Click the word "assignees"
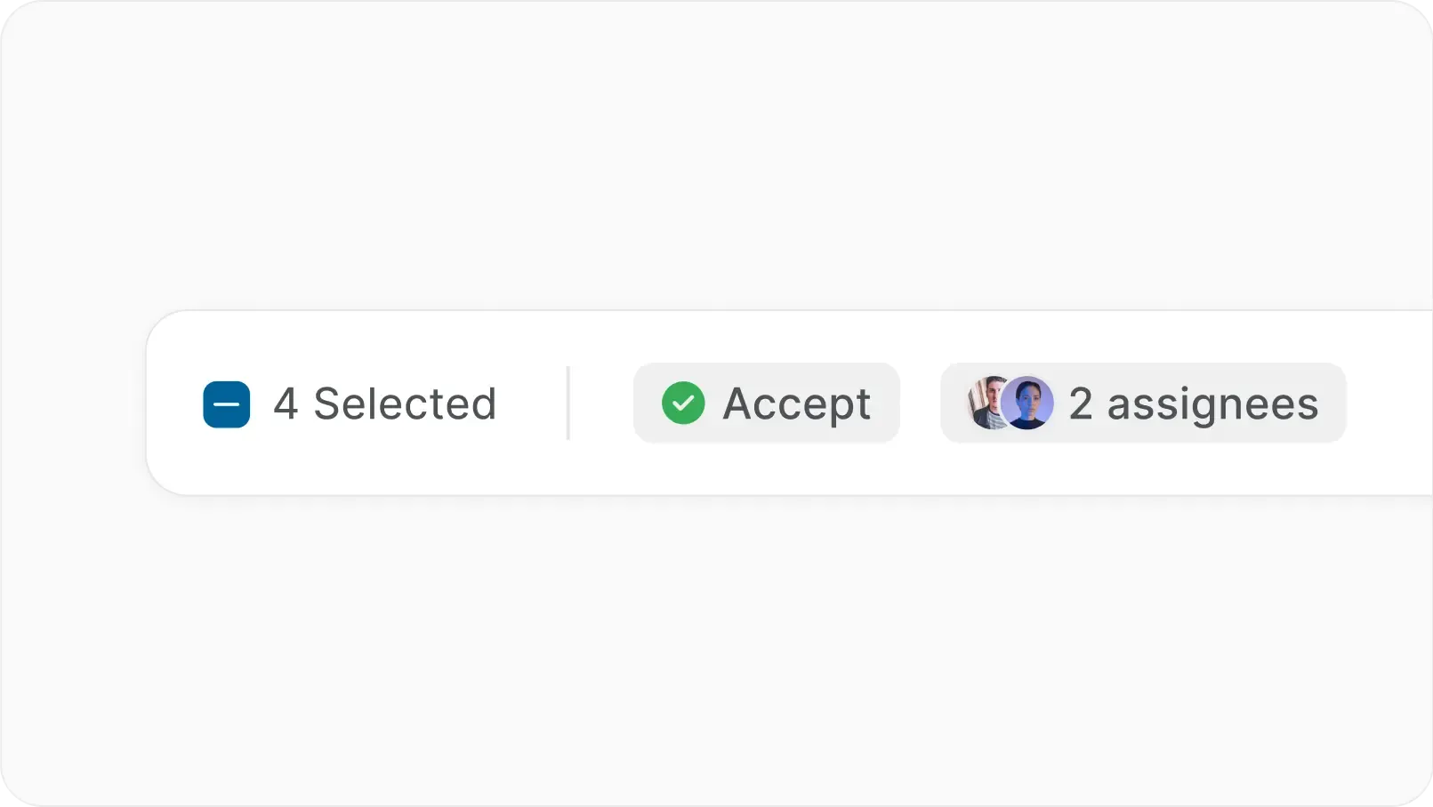1433x807 pixels. pos(1212,404)
